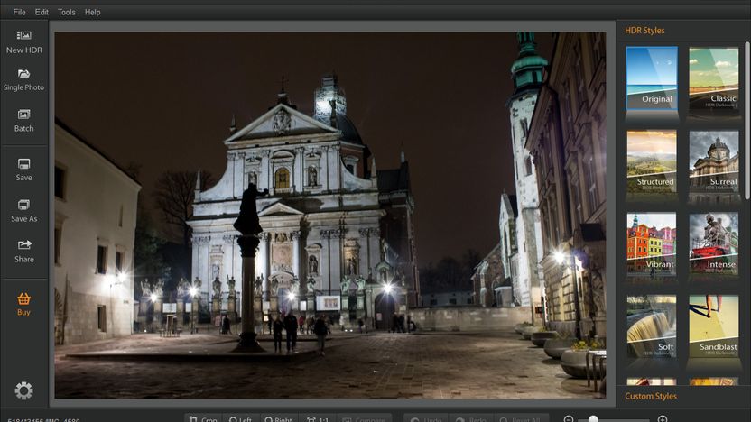The height and width of the screenshot is (422, 751).
Task: Rotate the image Right
Action: click(279, 418)
